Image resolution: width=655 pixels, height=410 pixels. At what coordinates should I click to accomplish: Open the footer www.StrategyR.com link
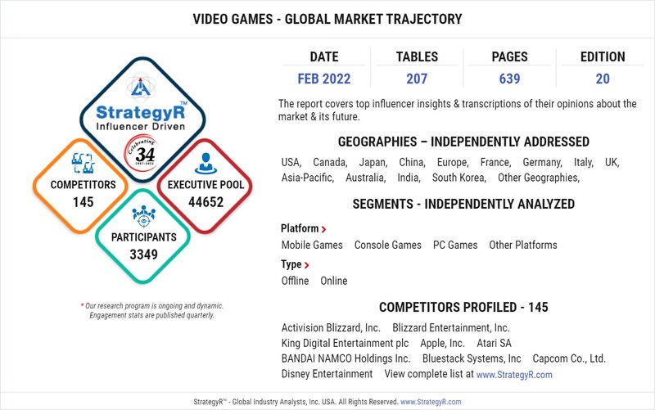coord(431,402)
